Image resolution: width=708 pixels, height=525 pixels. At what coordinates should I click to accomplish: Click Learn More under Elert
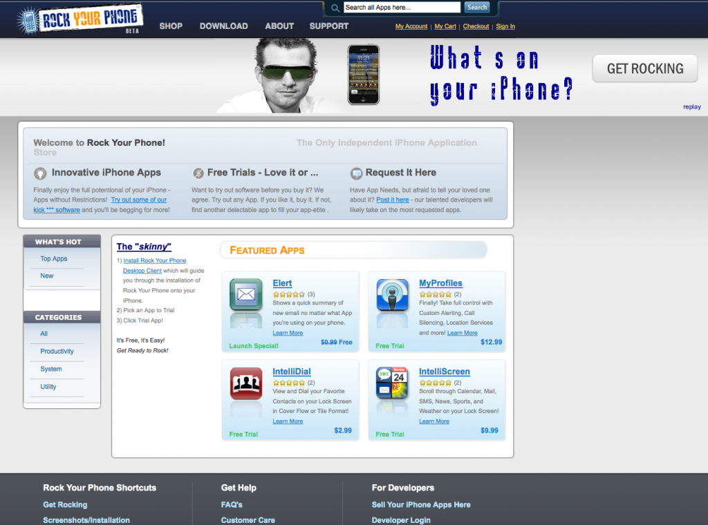pyautogui.click(x=288, y=333)
